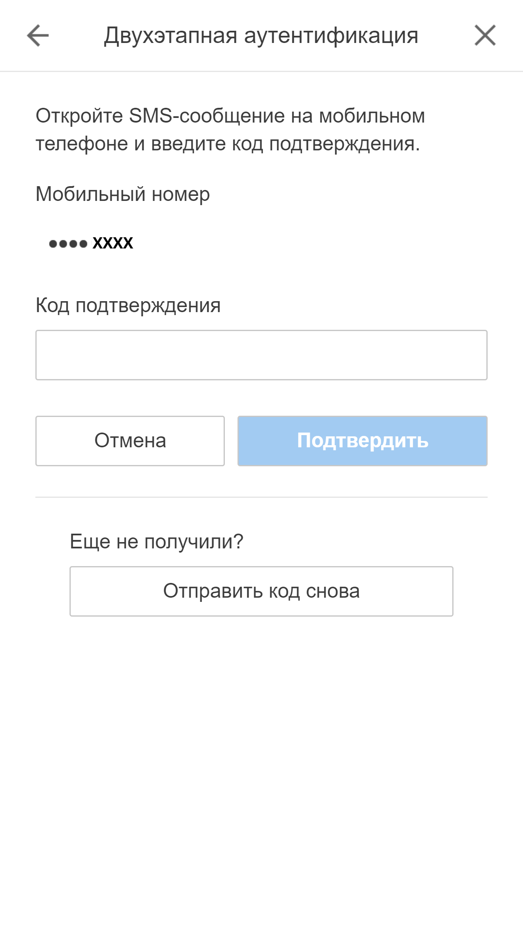This screenshot has width=523, height=930.
Task: Tap the back arrow icon
Action: coord(38,35)
